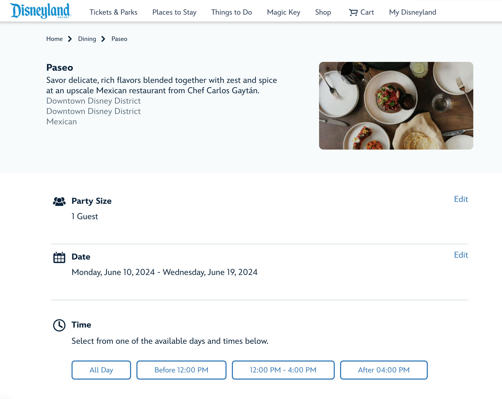
Task: Click the Party Size guests icon
Action: click(x=59, y=201)
